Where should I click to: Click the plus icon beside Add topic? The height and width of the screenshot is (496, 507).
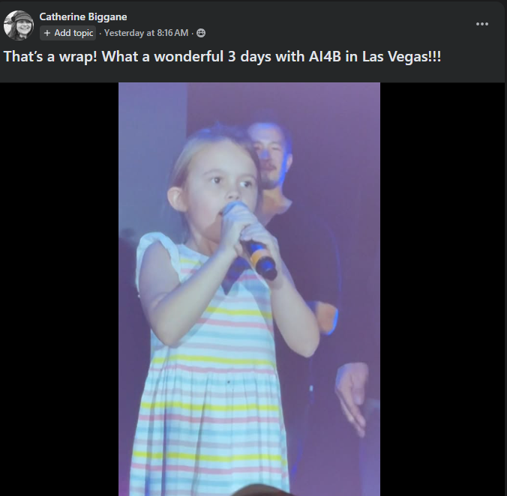[x=47, y=33]
